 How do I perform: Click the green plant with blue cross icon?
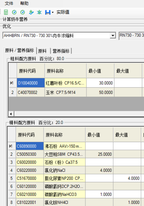(x=39, y=12)
